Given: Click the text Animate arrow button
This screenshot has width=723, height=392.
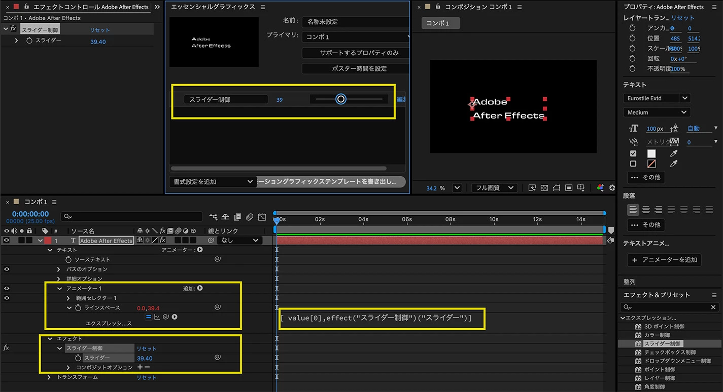Looking at the screenshot, I should (200, 250).
